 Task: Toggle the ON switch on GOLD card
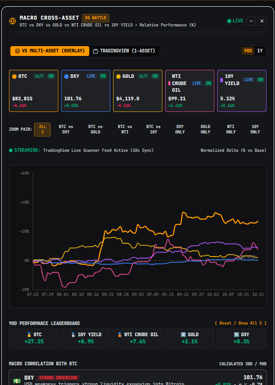[155, 76]
